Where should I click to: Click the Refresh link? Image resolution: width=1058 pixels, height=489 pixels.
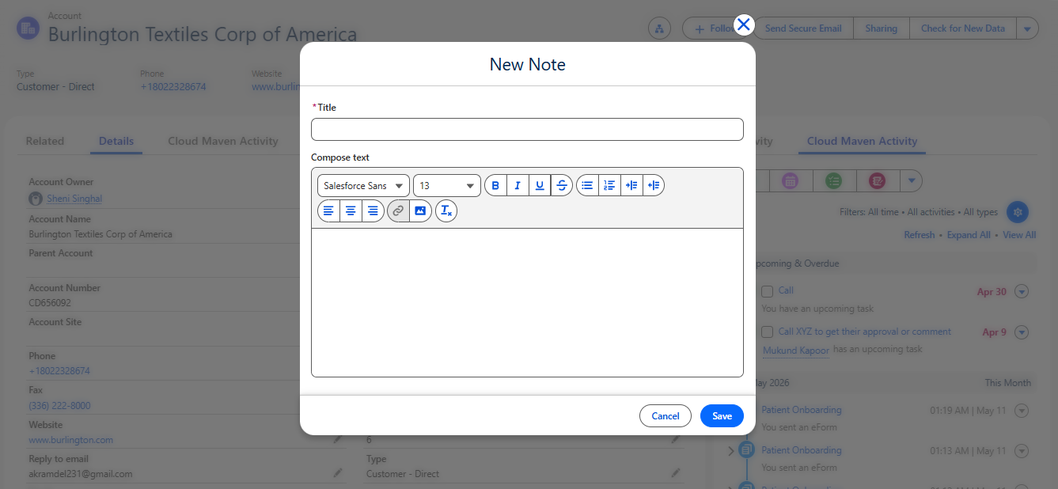[x=920, y=235]
